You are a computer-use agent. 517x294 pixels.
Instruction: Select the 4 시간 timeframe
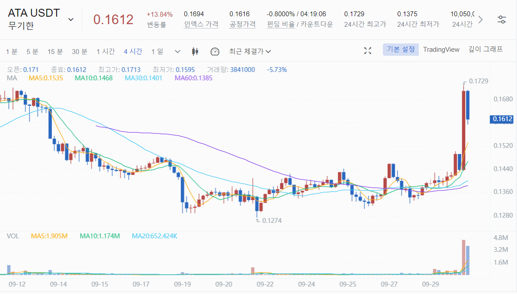pyautogui.click(x=133, y=51)
